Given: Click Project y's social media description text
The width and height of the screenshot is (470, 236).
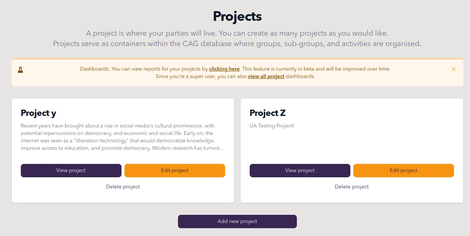Looking at the screenshot, I should tap(123, 137).
